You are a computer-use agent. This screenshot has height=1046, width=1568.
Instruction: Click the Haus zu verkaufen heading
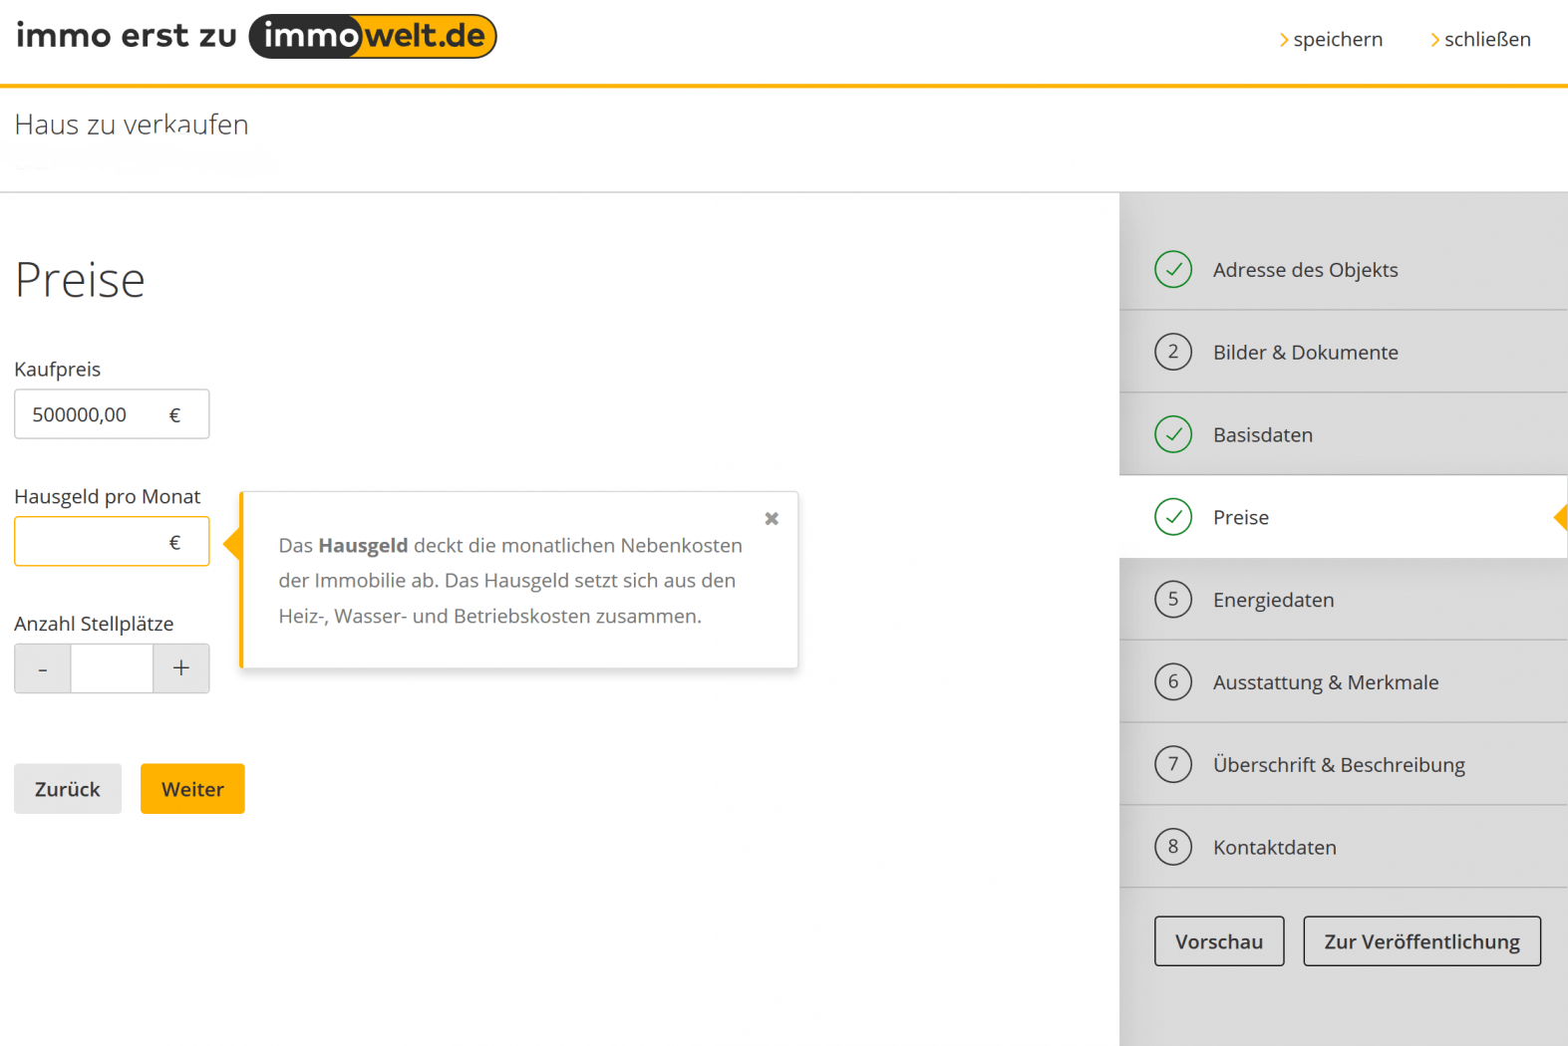pyautogui.click(x=132, y=125)
